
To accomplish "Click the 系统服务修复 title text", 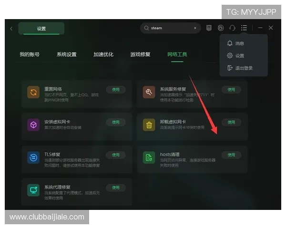I will click(x=173, y=89).
